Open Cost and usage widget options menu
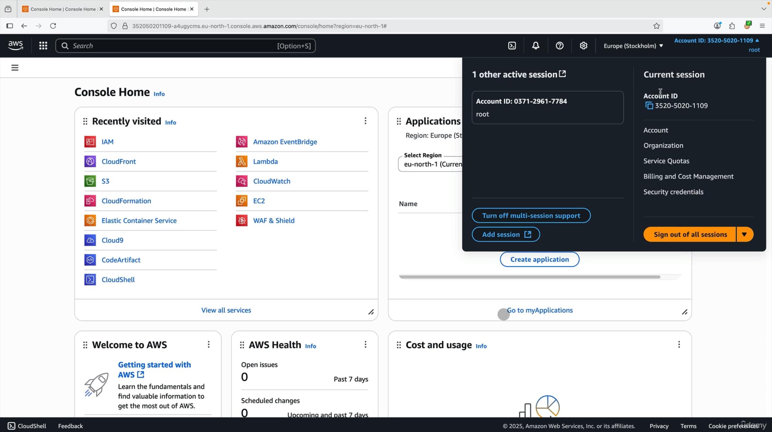This screenshot has height=432, width=772. tap(679, 344)
